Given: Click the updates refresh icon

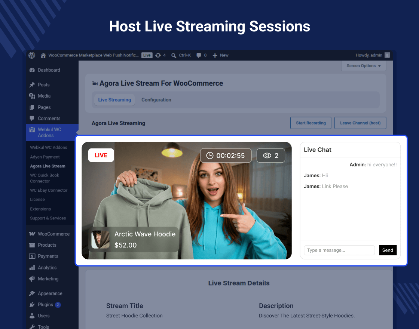Looking at the screenshot, I should (x=158, y=55).
